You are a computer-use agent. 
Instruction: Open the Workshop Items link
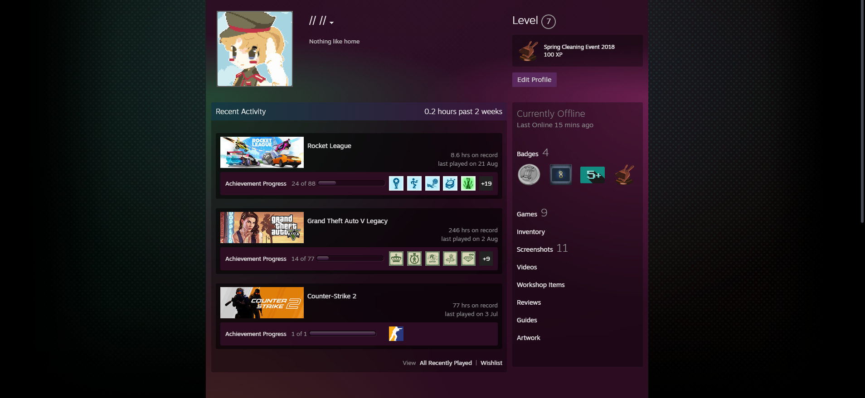[x=541, y=285]
